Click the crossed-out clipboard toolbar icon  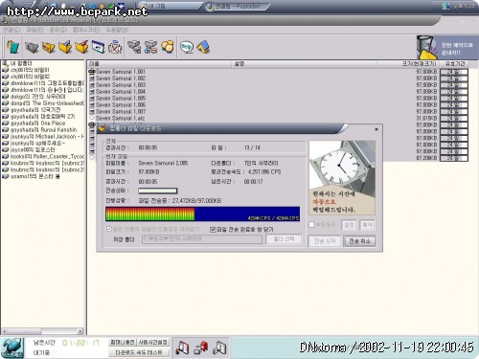coord(115,47)
